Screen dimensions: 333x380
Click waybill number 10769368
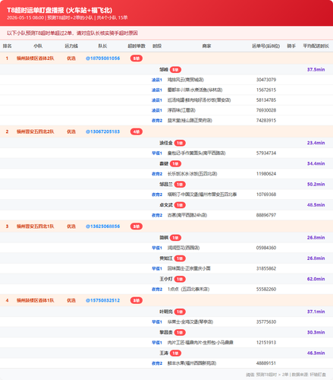(266, 195)
